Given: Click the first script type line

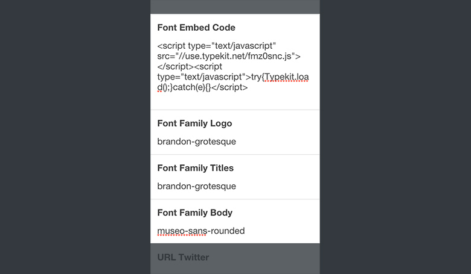Looking at the screenshot, I should [x=216, y=46].
